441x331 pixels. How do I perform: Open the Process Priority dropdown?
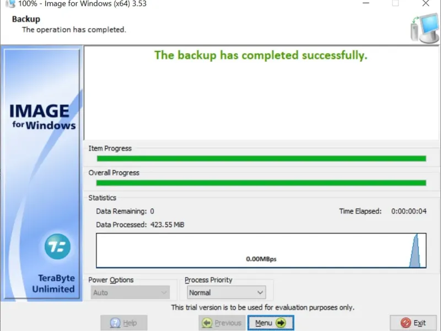[226, 292]
